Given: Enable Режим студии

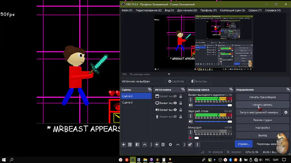Looking at the screenshot, I should click(x=263, y=120).
